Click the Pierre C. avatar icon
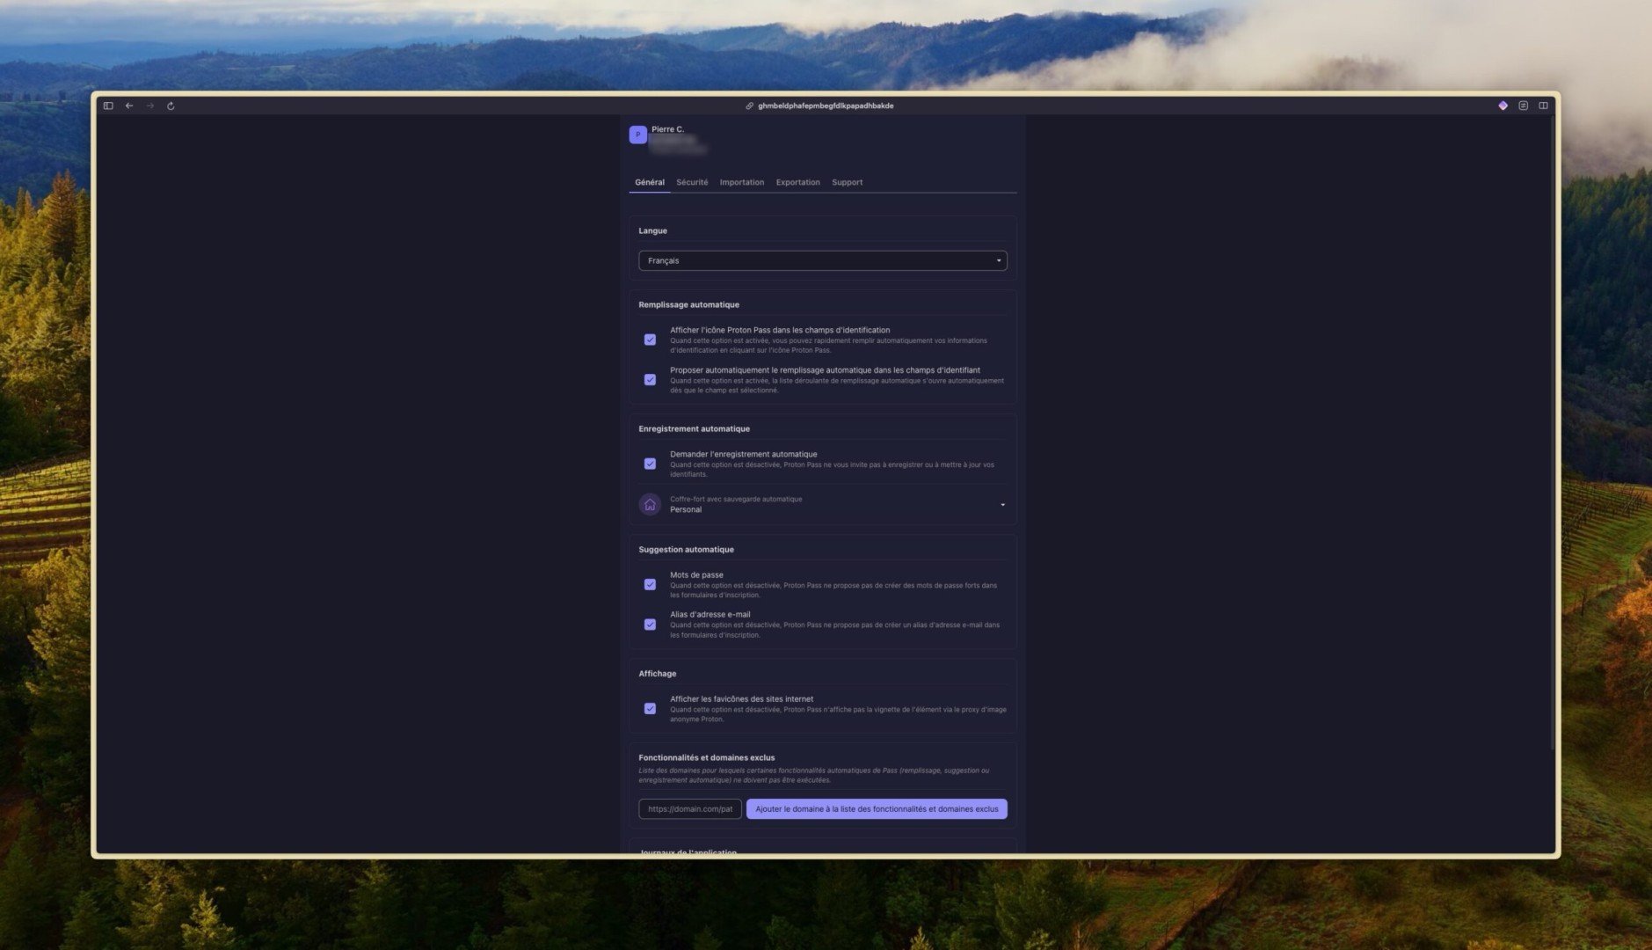The height and width of the screenshot is (950, 1652). (x=638, y=135)
